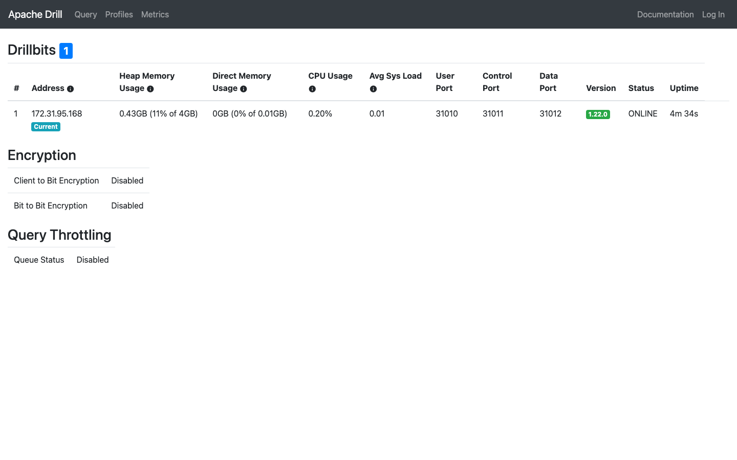Screen dimensions: 737x460
Task: Click the row number 1 cell
Action: point(16,113)
